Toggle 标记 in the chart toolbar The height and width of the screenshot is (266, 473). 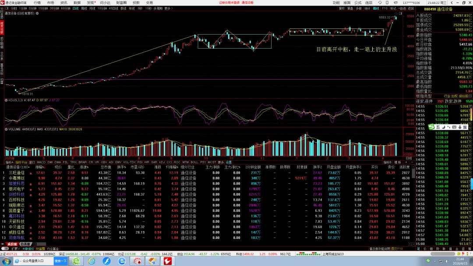393,8
